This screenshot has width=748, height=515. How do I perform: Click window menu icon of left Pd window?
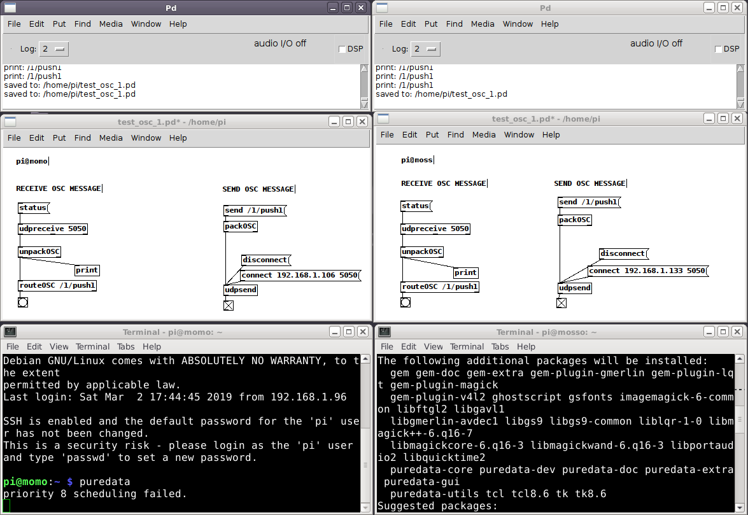point(10,8)
